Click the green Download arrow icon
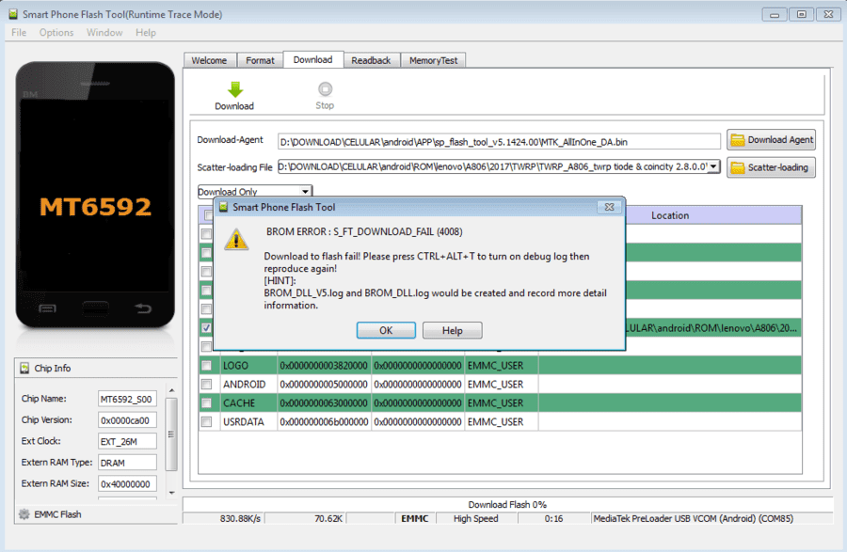847x552 pixels. [x=235, y=89]
